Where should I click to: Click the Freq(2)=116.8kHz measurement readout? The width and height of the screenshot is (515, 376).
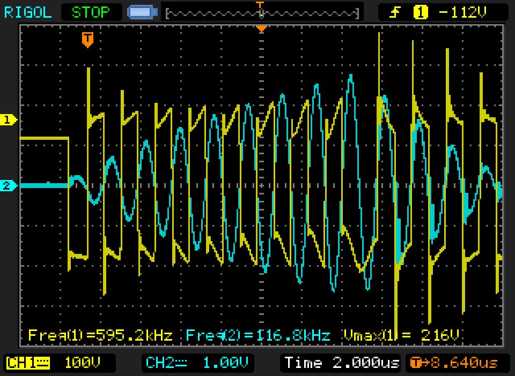[x=257, y=336]
